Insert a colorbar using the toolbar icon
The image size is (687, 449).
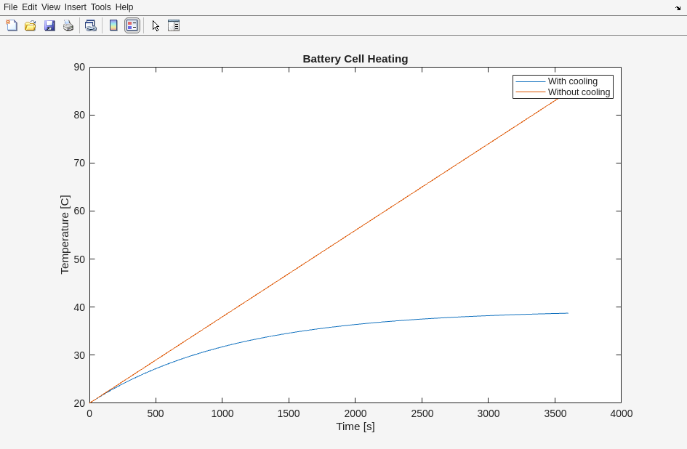[x=113, y=25]
